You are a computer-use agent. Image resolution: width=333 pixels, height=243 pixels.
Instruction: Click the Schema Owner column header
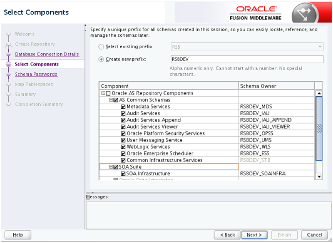276,86
